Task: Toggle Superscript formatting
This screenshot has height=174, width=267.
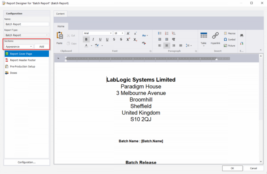Action: click(x=128, y=39)
